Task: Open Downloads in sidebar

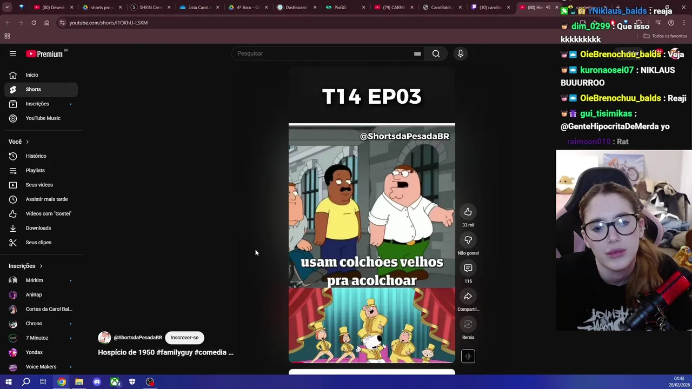Action: [41, 228]
